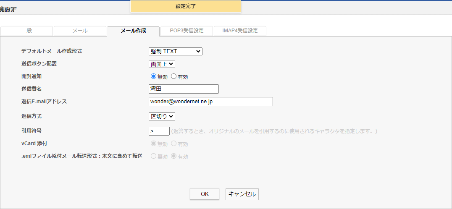Click the 送信者名 input field
This screenshot has width=452, height=209.
184,89
